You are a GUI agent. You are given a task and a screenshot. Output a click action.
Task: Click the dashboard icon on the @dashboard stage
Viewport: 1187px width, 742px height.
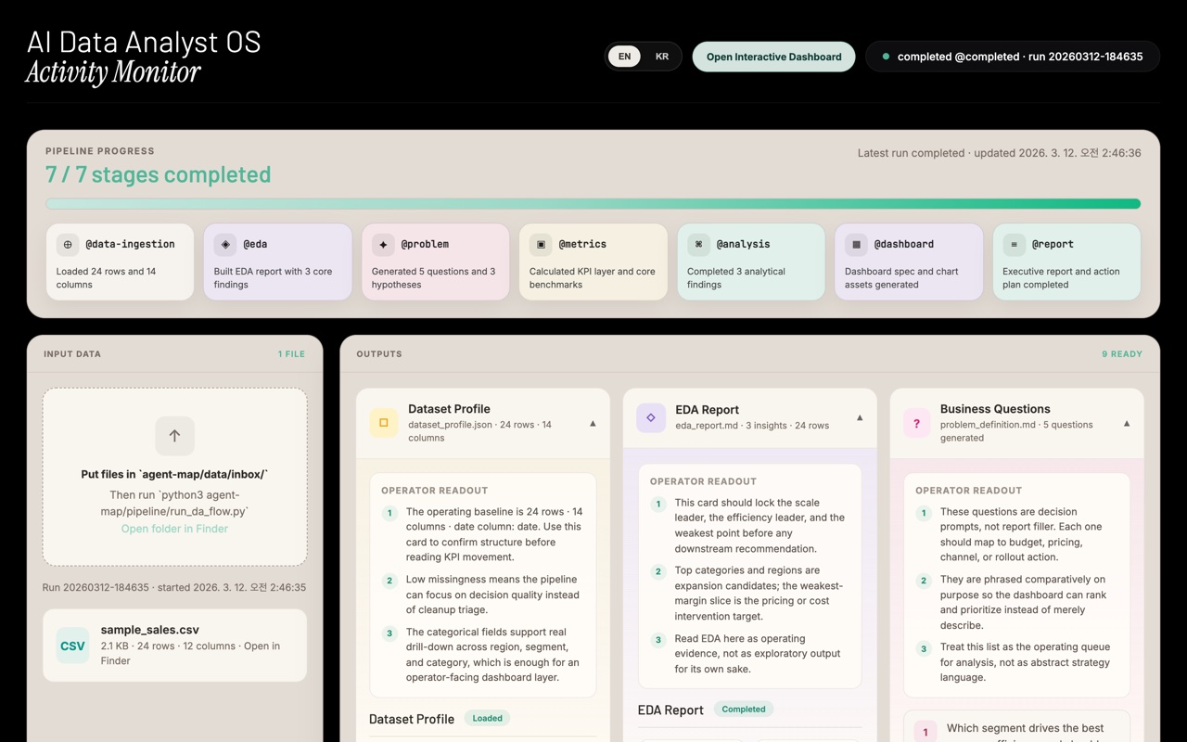pos(857,244)
